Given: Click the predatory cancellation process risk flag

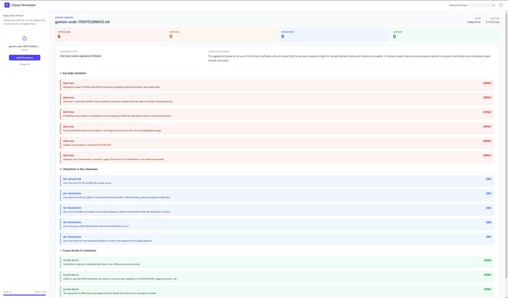Looking at the screenshot, I should (277, 114).
